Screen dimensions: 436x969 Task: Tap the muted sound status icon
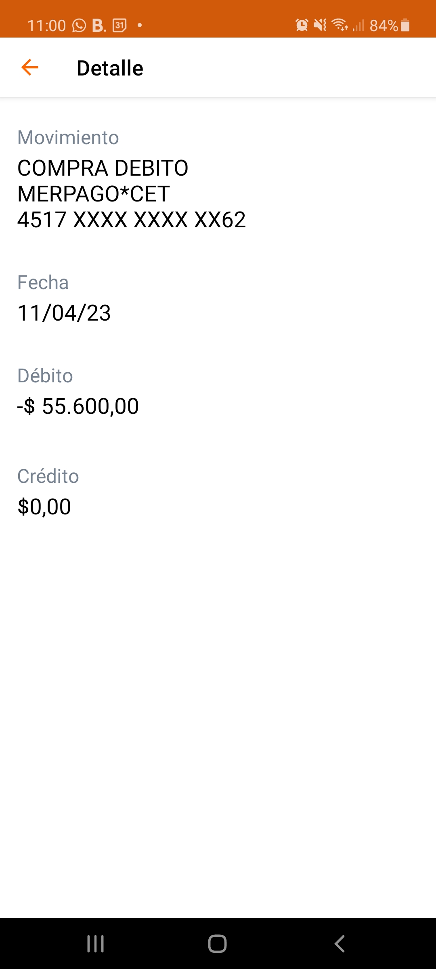(320, 25)
